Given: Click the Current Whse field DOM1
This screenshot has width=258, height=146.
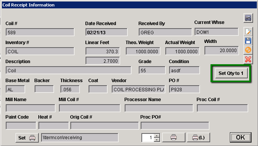Looking at the screenshot, I should coord(216,32).
